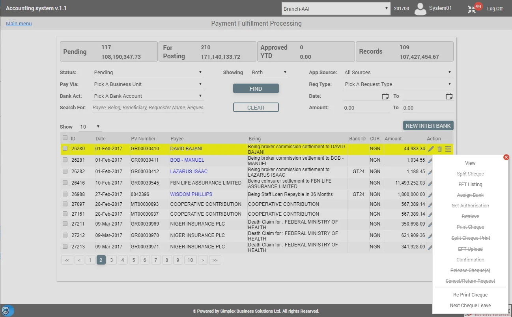Check the select-all checkbox in table header
The height and width of the screenshot is (317, 512).
point(65,138)
